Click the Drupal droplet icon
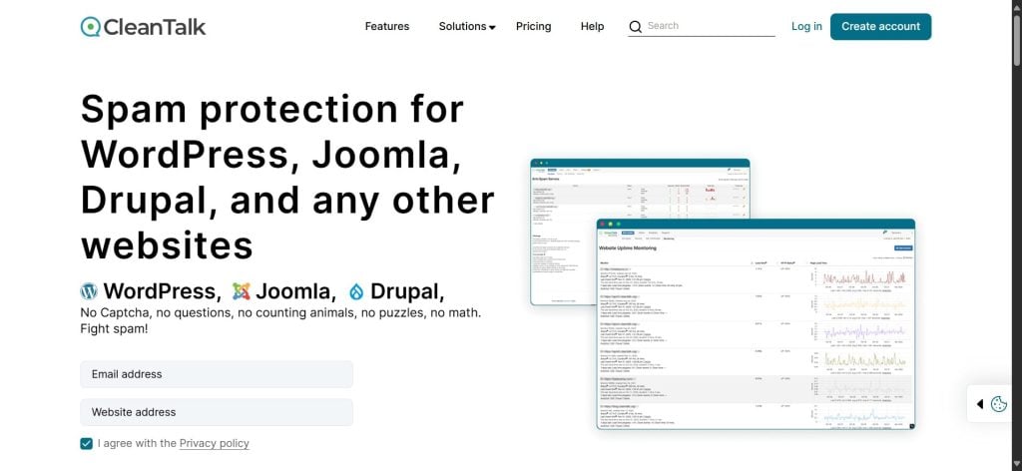This screenshot has width=1022, height=471. tap(356, 291)
